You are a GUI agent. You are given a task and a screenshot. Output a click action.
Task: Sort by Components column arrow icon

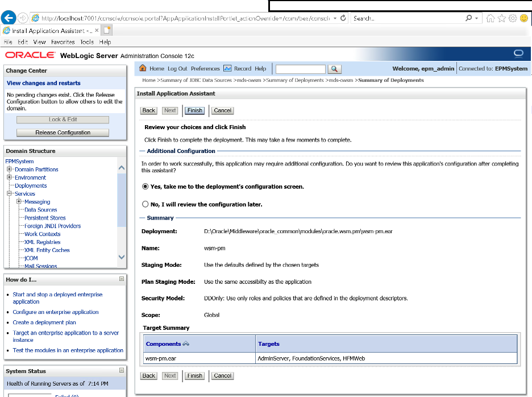click(x=186, y=344)
